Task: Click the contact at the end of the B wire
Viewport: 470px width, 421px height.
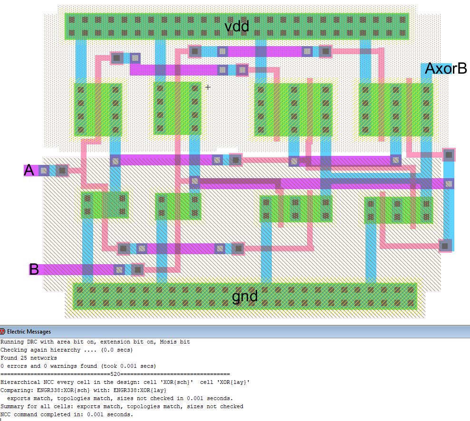Action: coord(138,269)
